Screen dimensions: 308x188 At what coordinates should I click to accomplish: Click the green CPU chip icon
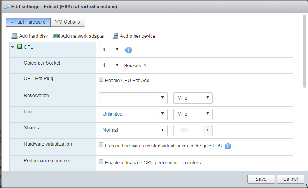pos(19,47)
